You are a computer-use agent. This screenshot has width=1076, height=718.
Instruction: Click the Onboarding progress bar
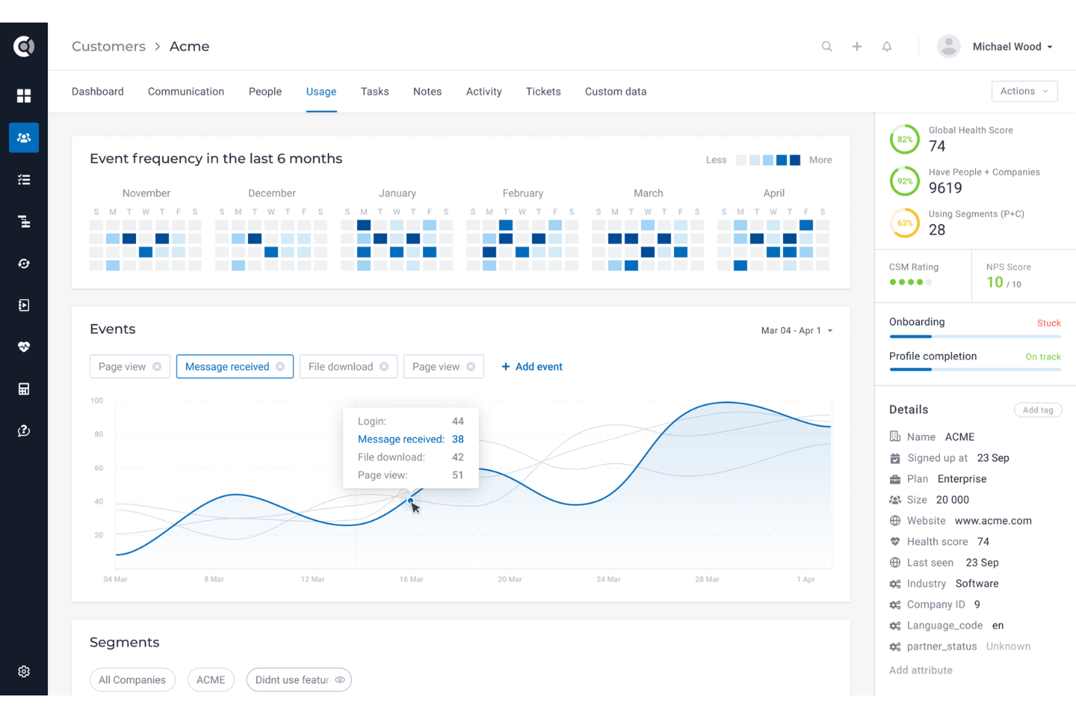tap(974, 335)
